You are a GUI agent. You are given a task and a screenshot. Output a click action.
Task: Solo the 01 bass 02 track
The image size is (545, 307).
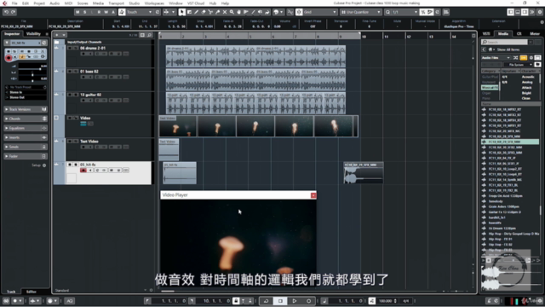coord(76,72)
